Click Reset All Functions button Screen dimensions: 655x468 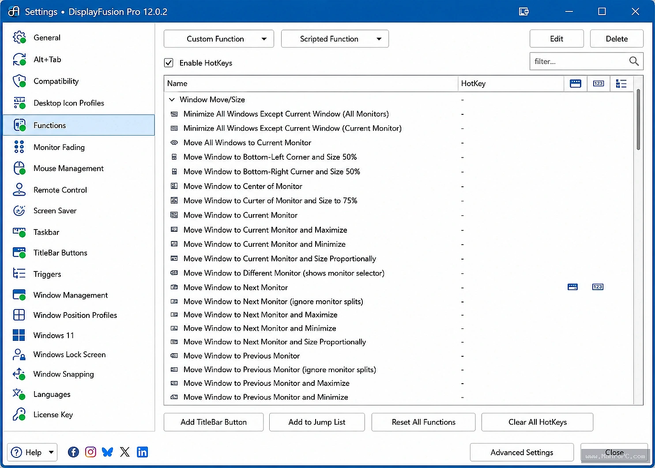click(423, 422)
